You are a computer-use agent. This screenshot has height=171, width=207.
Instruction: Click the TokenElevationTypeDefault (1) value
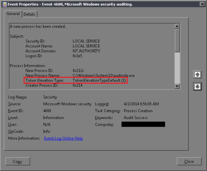(99, 80)
